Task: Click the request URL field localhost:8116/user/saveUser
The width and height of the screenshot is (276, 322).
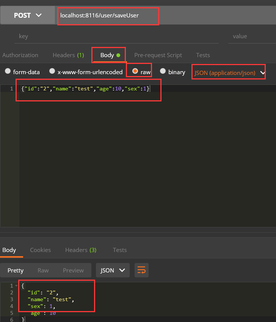Action: click(x=108, y=16)
